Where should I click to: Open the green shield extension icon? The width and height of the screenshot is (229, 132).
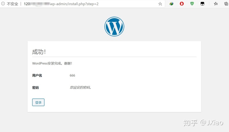tap(192, 3)
